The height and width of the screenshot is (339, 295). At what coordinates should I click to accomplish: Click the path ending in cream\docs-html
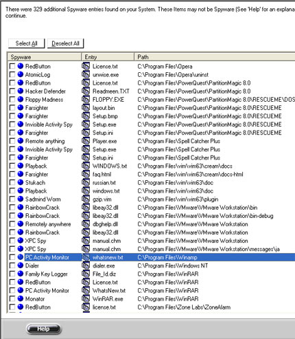coord(190,174)
